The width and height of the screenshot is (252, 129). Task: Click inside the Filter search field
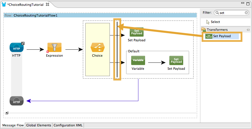coord(230,13)
